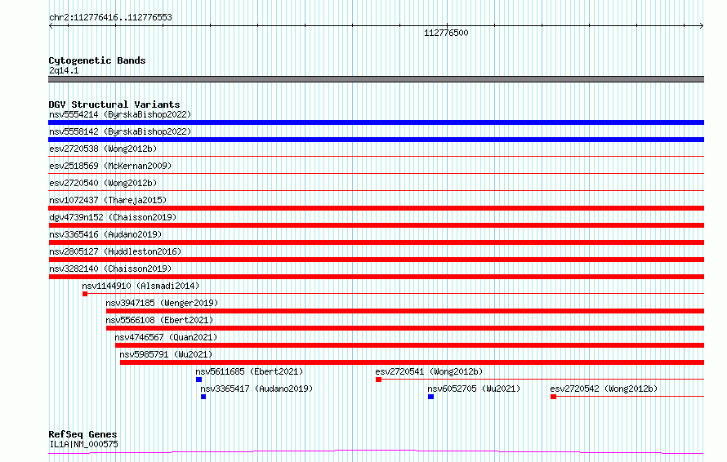Click the red start marker of nsv1144910
727x462 pixels.
coord(85,294)
